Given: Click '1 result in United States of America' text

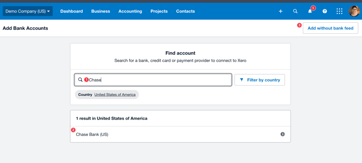Looking at the screenshot, I should [112, 119].
